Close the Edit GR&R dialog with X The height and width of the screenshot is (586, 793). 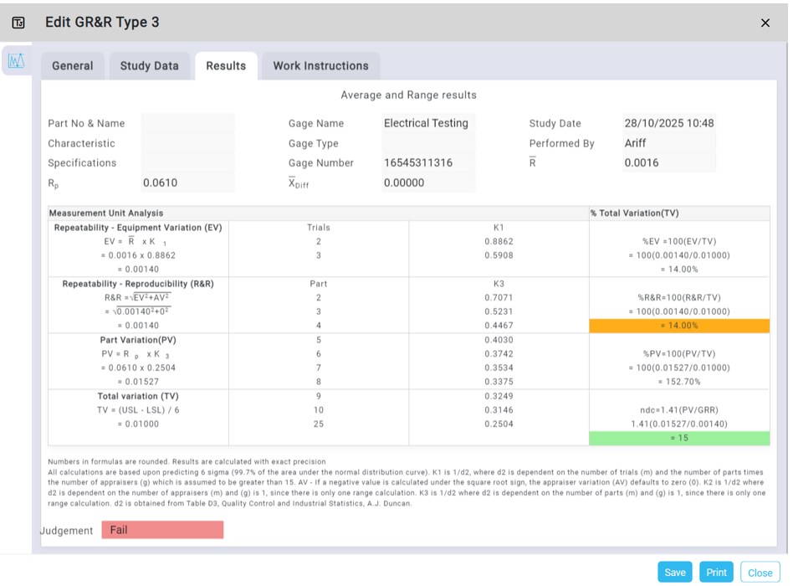[x=765, y=23]
